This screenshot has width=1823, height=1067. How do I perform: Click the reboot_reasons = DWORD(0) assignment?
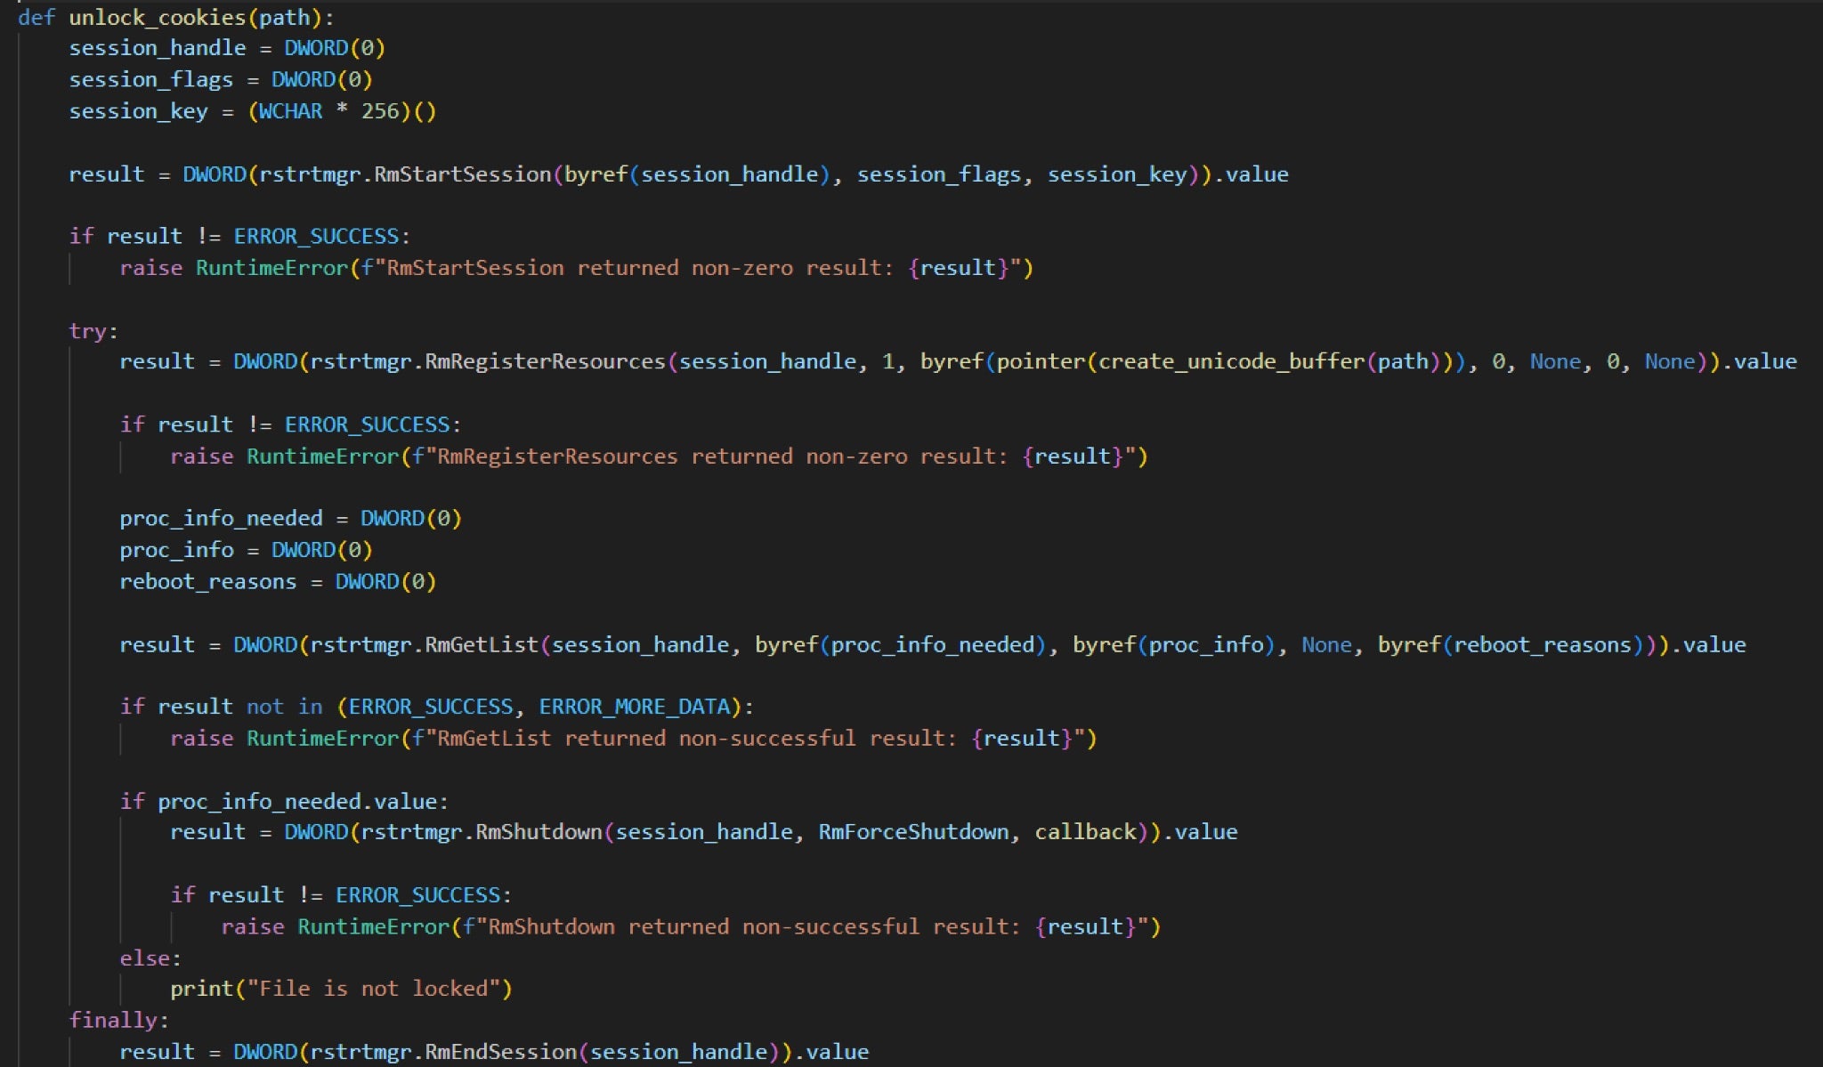coord(278,582)
